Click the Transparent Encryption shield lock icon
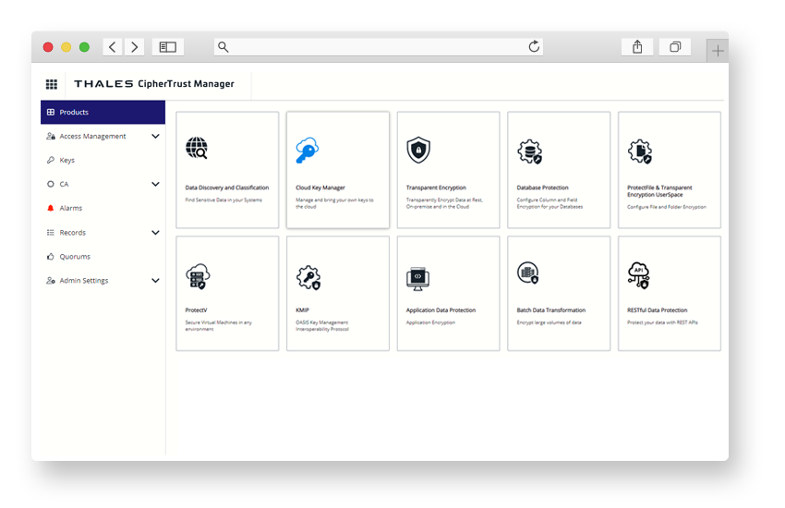Screen dimensions: 785x508 [x=418, y=150]
